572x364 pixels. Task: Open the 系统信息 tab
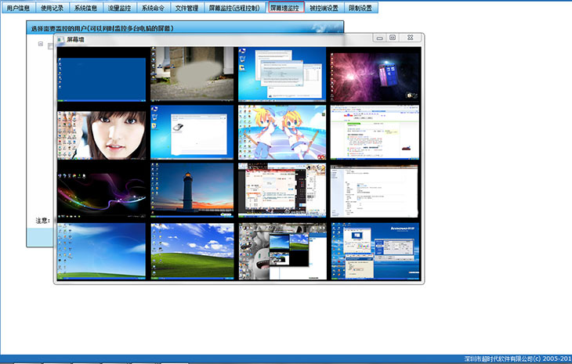click(x=85, y=8)
